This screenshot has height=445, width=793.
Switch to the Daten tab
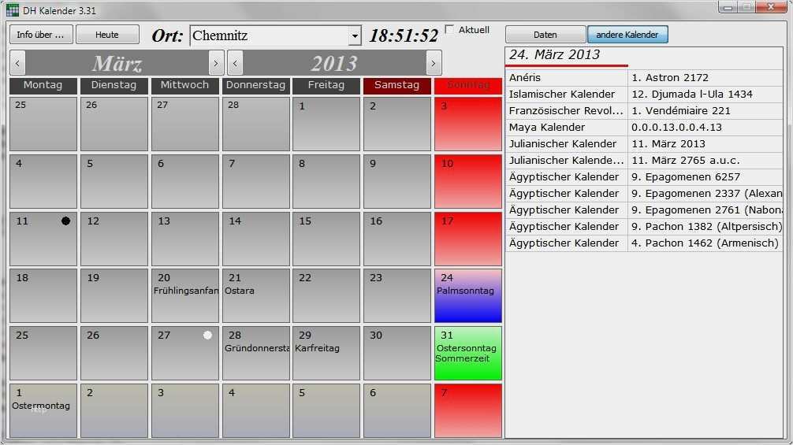pyautogui.click(x=545, y=35)
